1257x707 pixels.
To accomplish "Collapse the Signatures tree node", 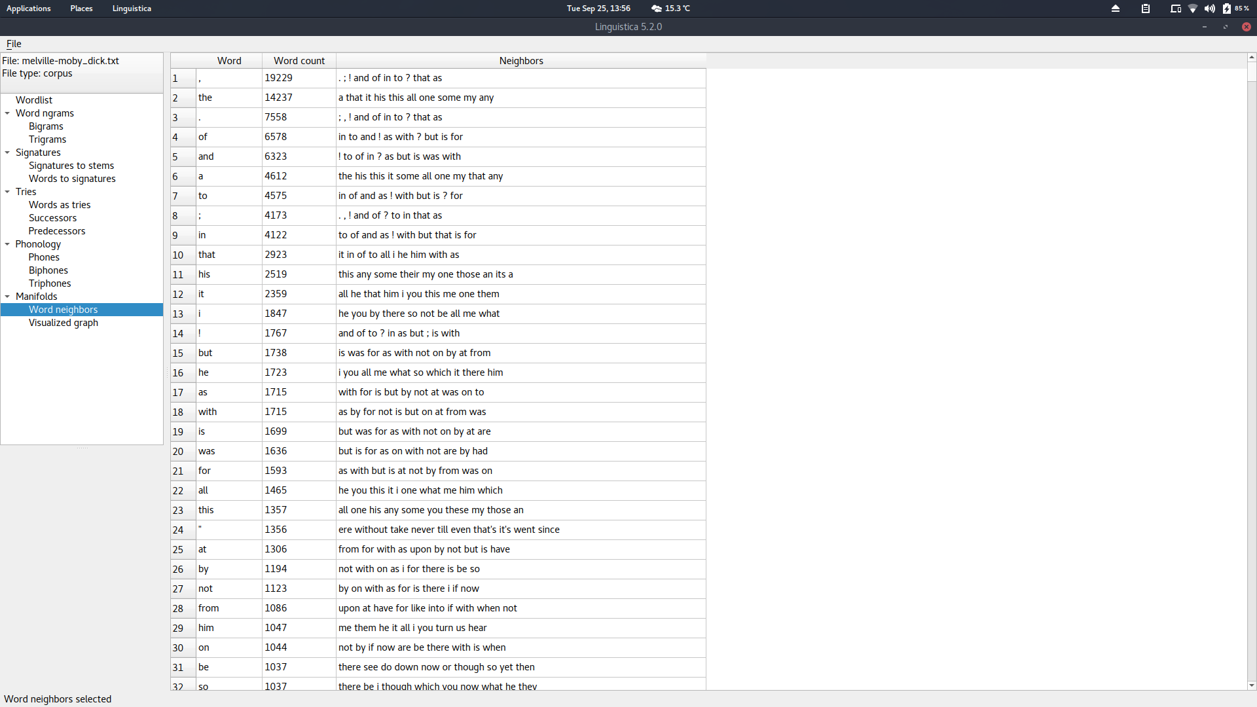I will pos(7,153).
